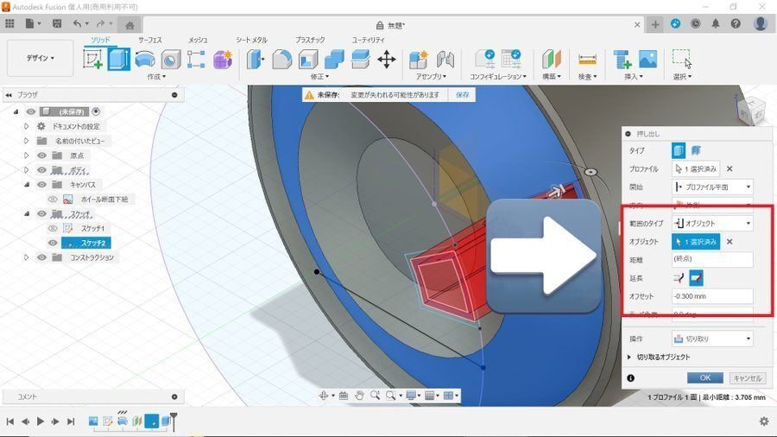Click the Insert Derive icon
Image resolution: width=777 pixels, height=437 pixels.
click(x=622, y=60)
